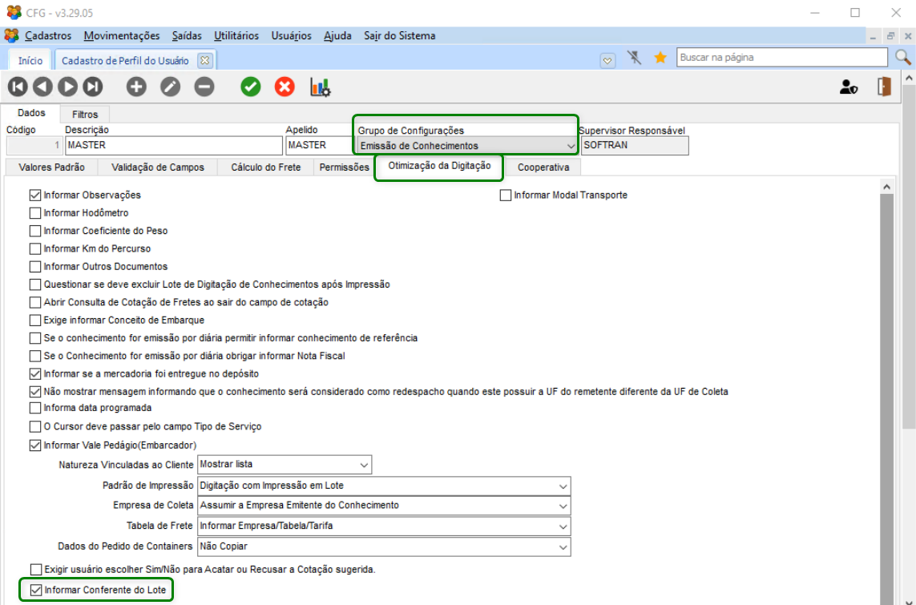
Task: Click the inner panel vertical scrollbar
Action: [x=886, y=397]
